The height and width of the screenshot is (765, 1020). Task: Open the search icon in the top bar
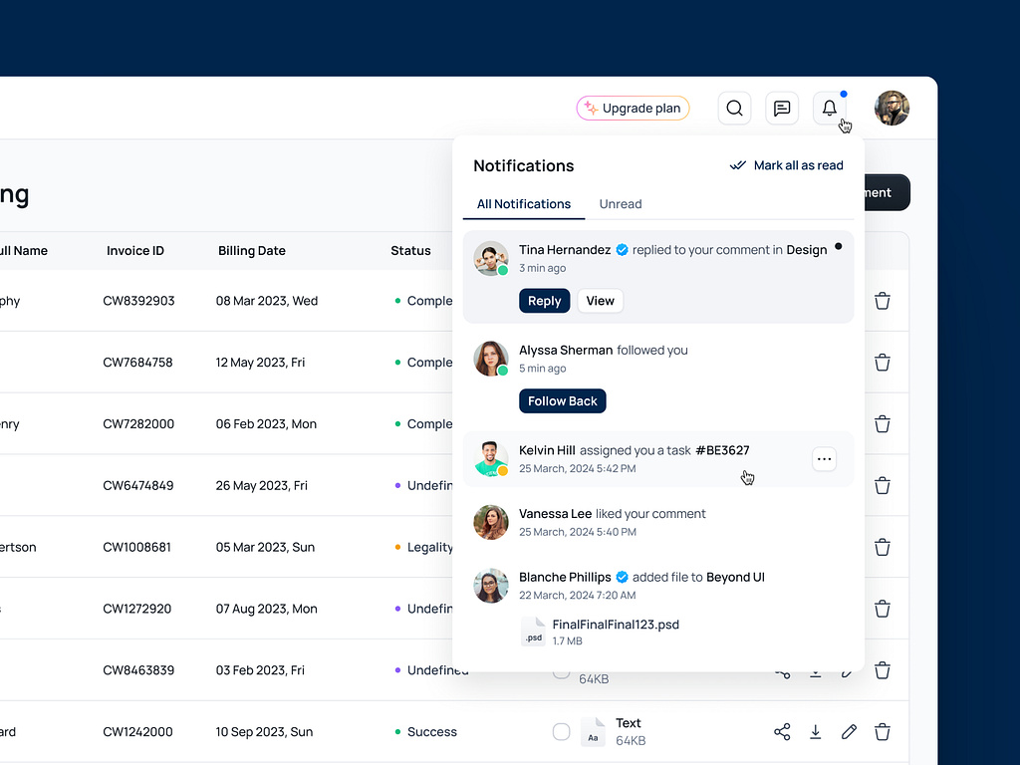(x=734, y=108)
